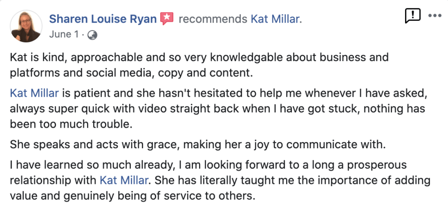Click Kat Millar link after 'relationship with'
Viewport: 448px width, 211px height.
pos(125,179)
